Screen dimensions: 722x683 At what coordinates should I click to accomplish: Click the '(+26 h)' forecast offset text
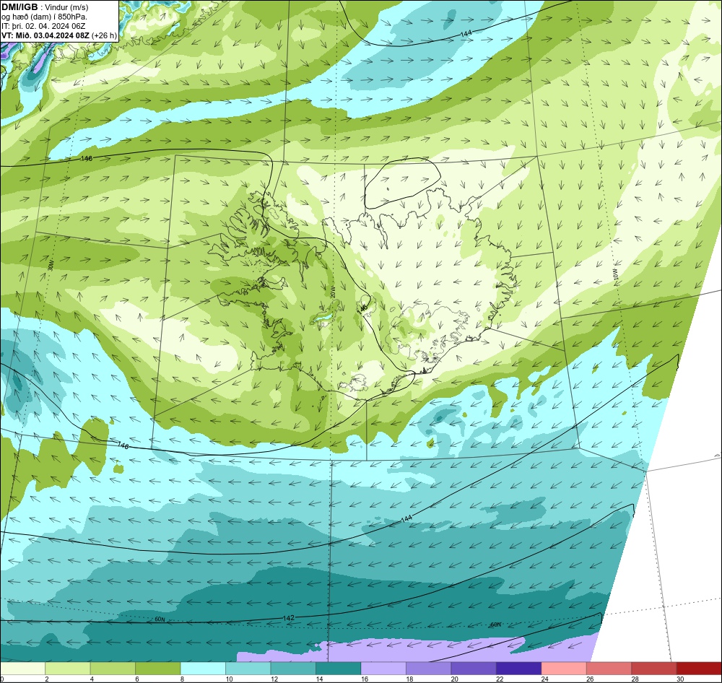click(x=105, y=35)
